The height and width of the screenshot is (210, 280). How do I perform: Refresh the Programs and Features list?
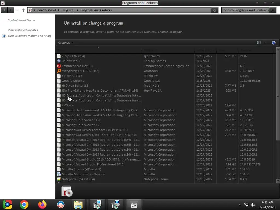[215, 10]
